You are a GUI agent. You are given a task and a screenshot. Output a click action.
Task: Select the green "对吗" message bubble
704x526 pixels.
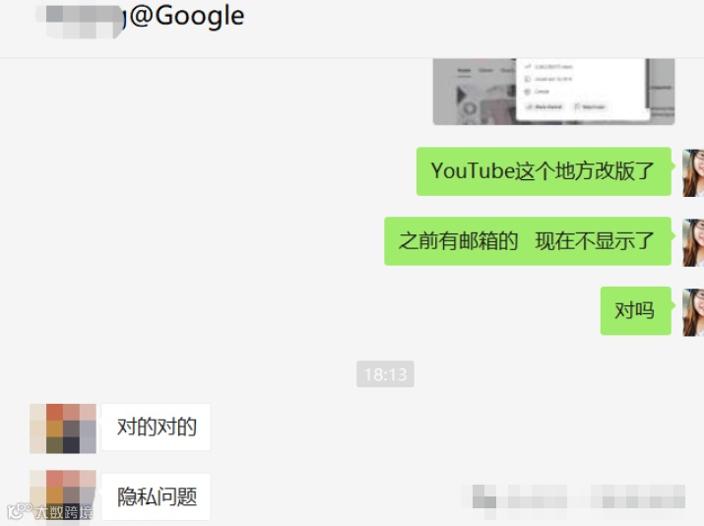point(636,311)
